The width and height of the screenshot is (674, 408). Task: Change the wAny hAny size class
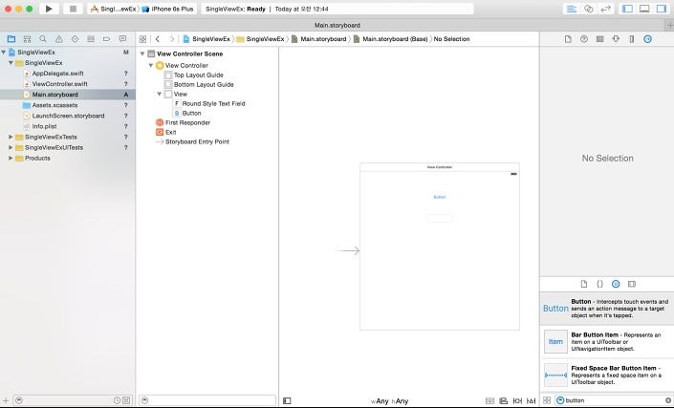pos(389,401)
